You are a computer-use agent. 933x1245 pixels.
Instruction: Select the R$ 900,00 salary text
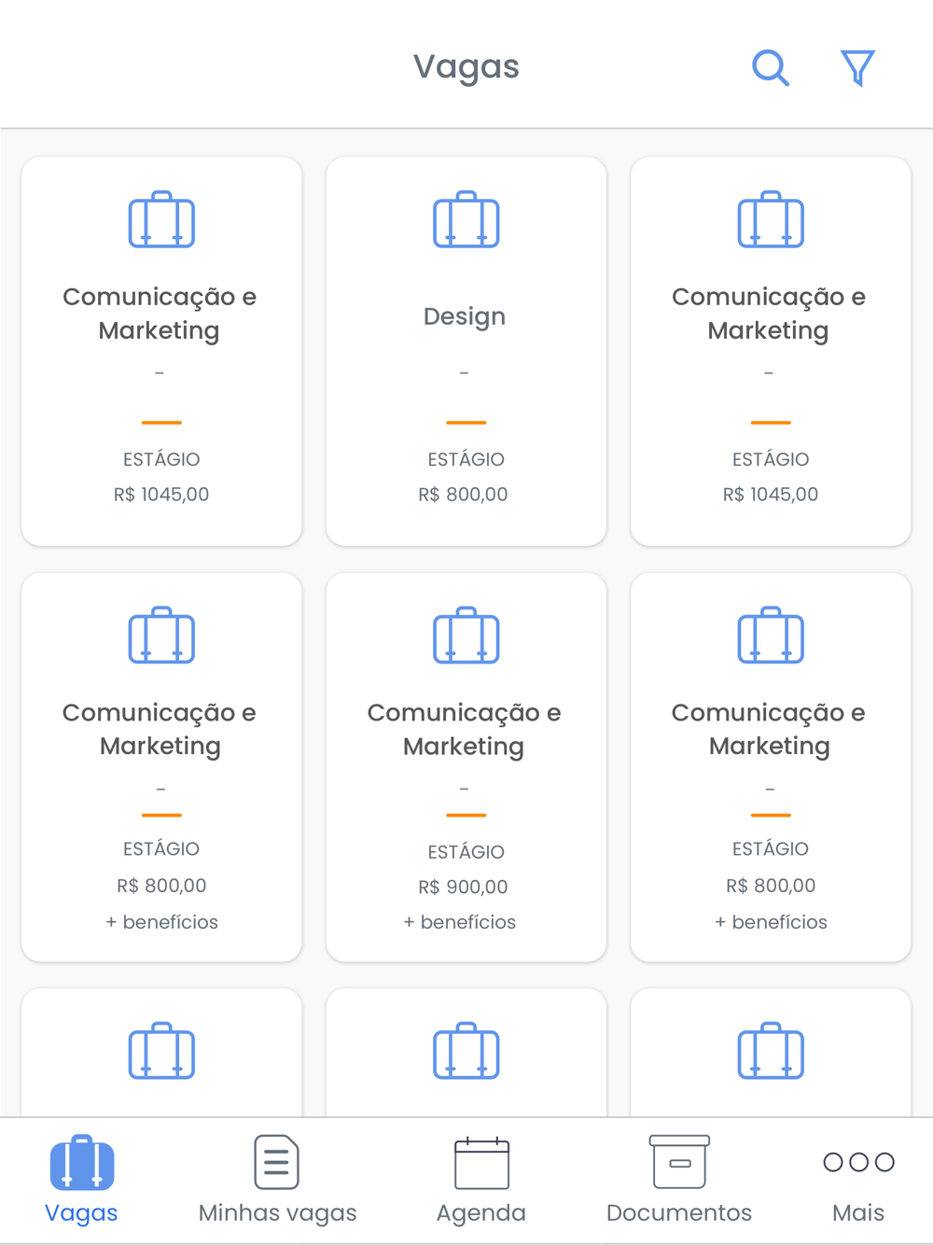464,887
